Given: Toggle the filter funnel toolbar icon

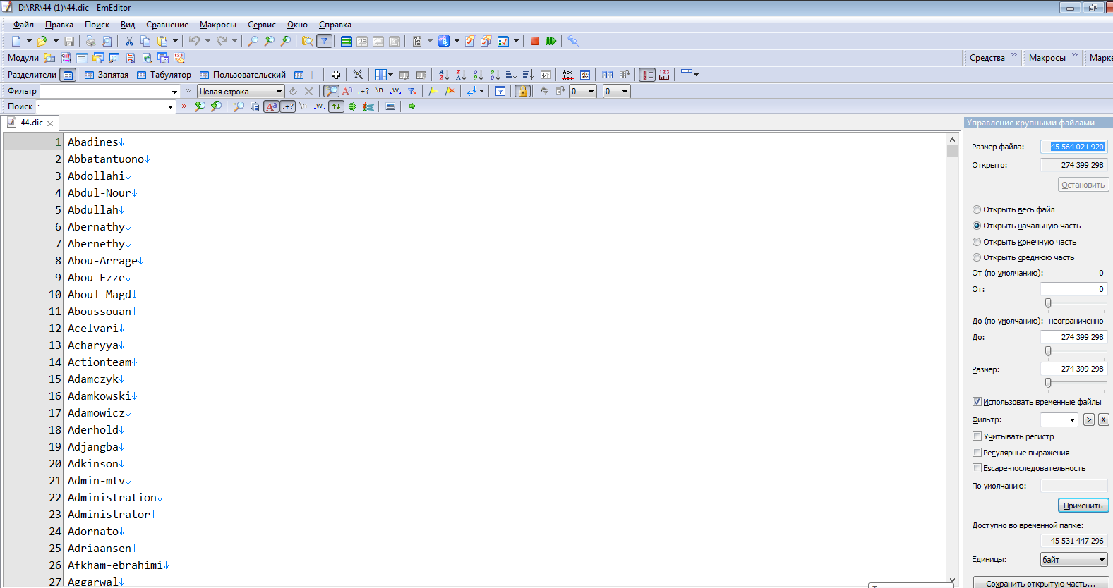Looking at the screenshot, I should tap(324, 41).
